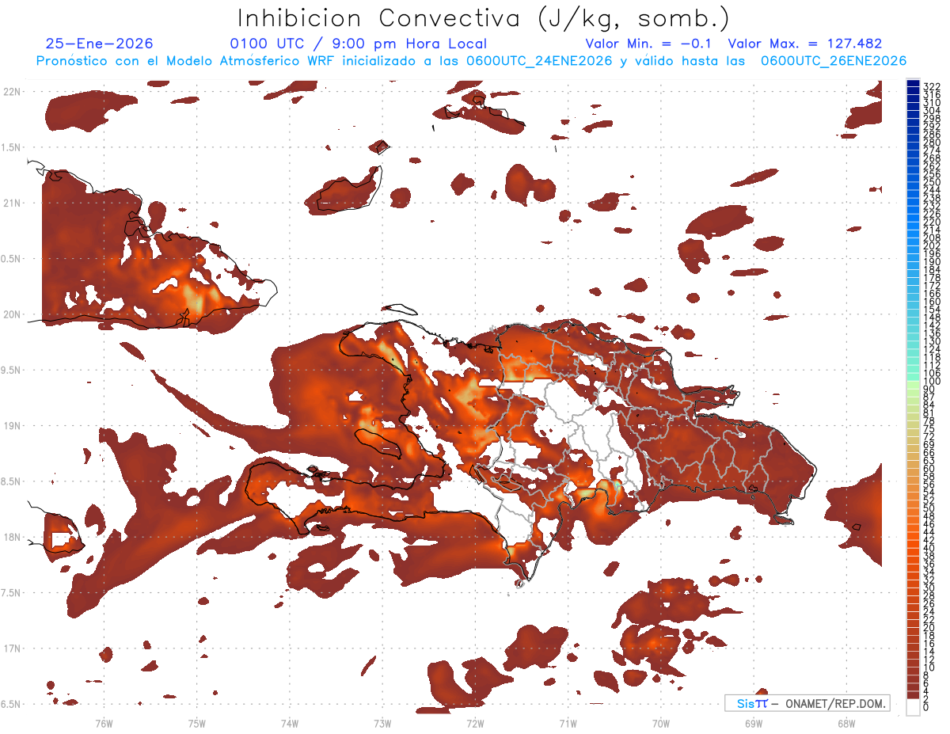Click the '71W' longitude label
This screenshot has height=734, width=950.
(x=568, y=723)
